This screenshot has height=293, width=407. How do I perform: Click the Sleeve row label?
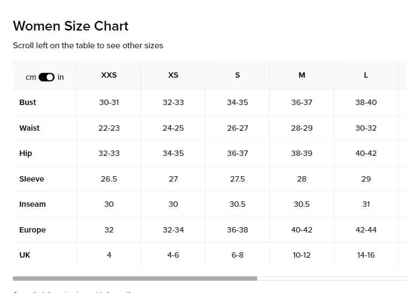pos(32,179)
